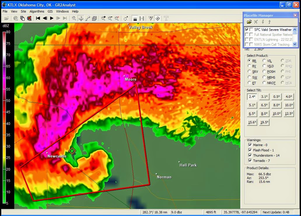Step back one radar frame

coord(45,18)
